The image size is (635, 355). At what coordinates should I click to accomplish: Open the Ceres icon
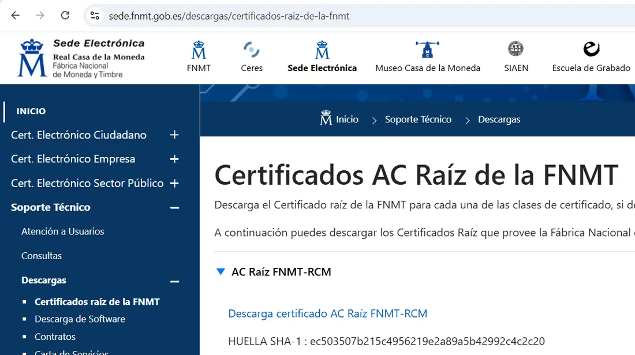click(x=252, y=50)
